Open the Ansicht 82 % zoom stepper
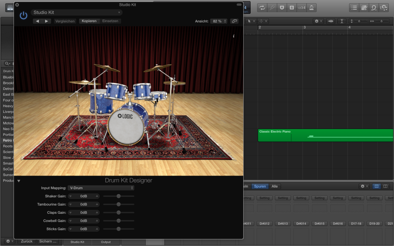 coord(219,21)
